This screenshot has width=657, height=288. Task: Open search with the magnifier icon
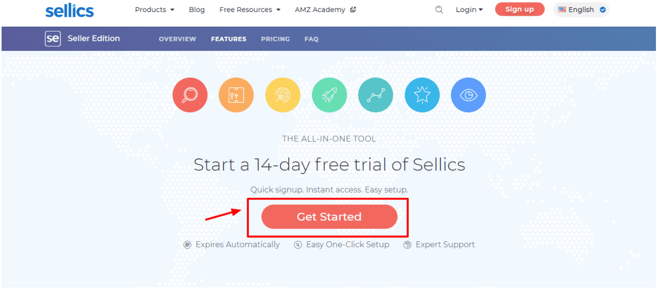tap(439, 9)
